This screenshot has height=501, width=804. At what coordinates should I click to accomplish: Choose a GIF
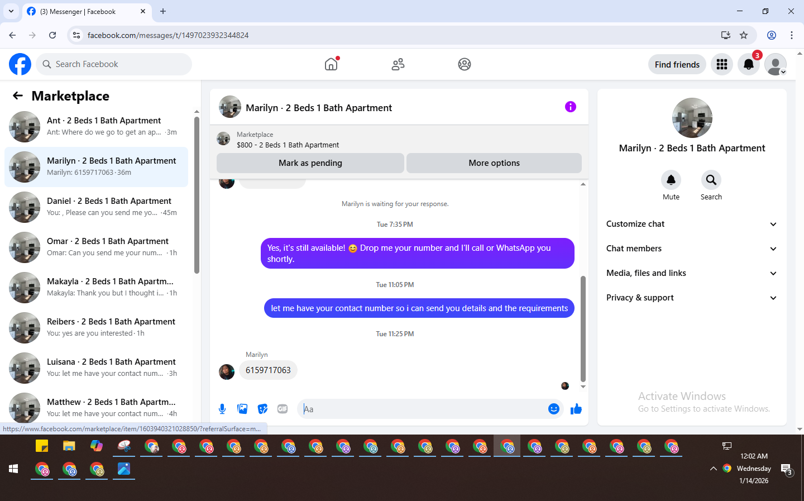pos(283,409)
